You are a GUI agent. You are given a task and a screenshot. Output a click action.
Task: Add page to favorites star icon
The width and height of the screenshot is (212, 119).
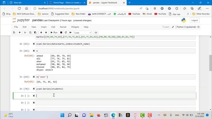[x=147, y=9]
